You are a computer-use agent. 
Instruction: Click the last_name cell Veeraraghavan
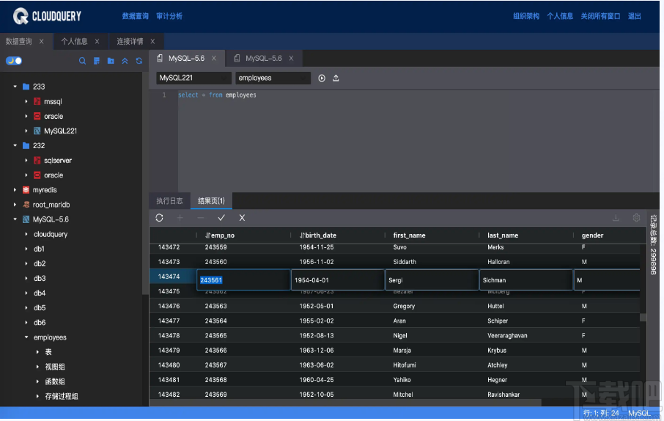pyautogui.click(x=507, y=336)
